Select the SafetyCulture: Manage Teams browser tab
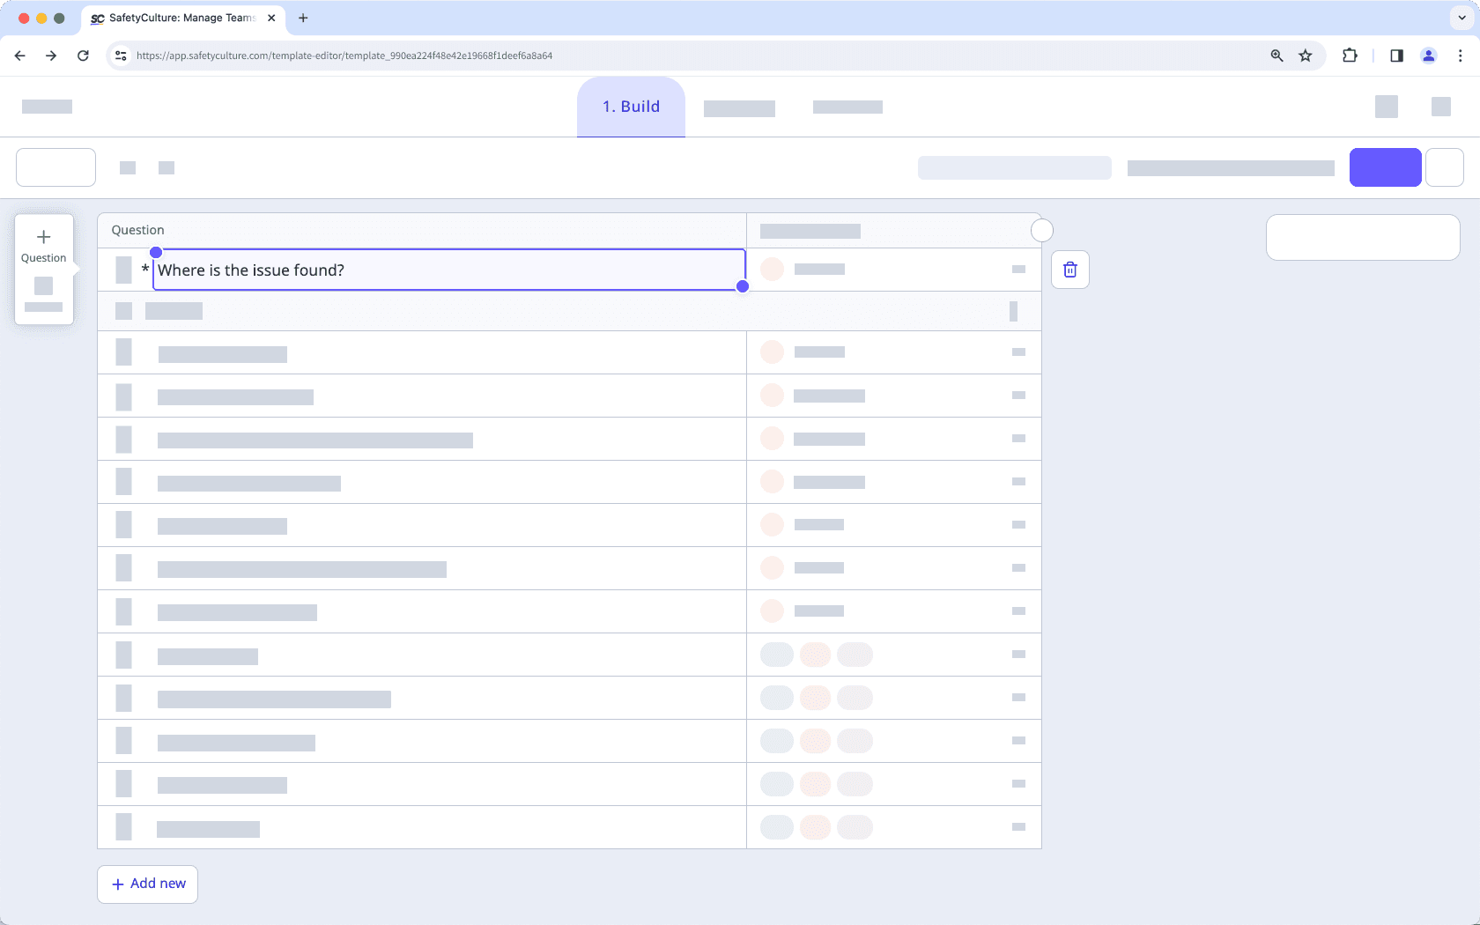The width and height of the screenshot is (1480, 925). click(176, 18)
